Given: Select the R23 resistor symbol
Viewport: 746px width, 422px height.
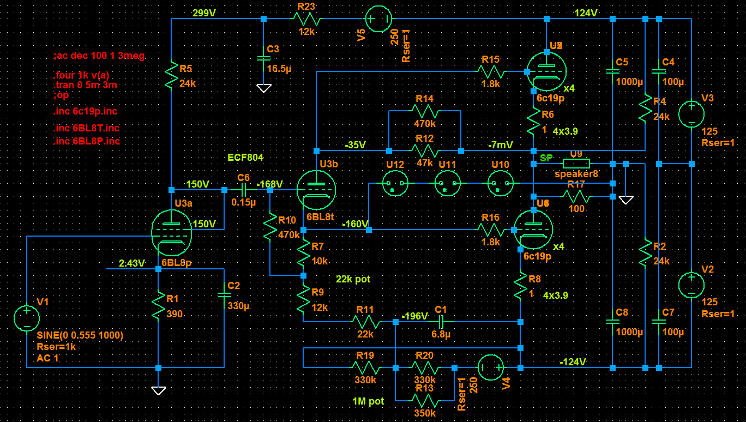Looking at the screenshot, I should click(308, 19).
